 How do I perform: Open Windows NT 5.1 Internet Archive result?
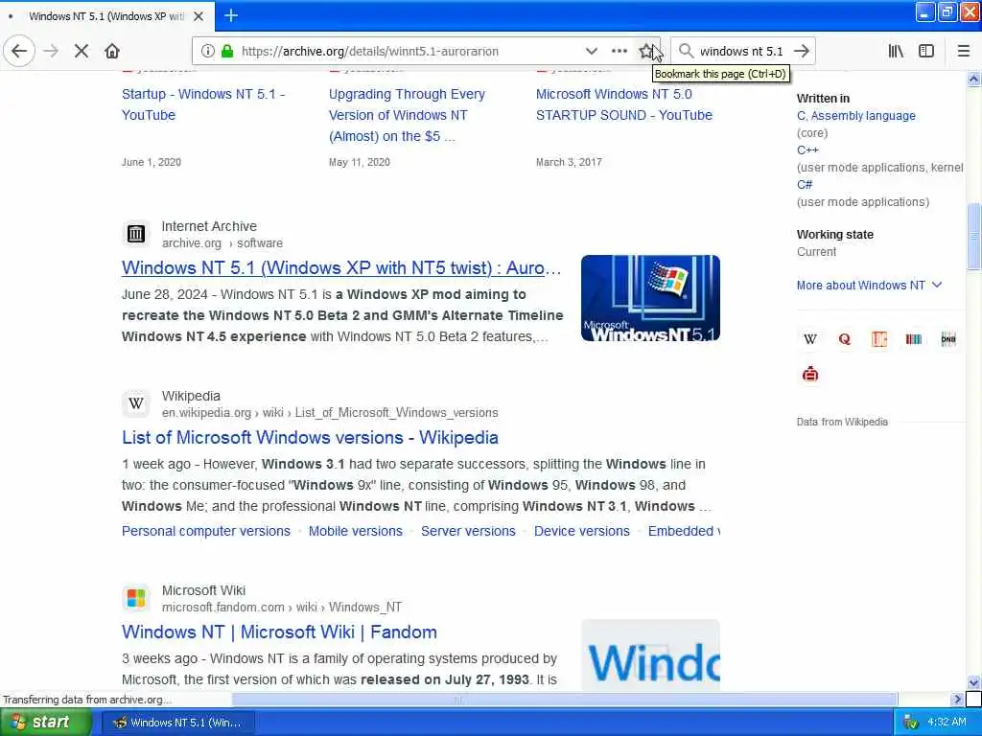pos(341,268)
